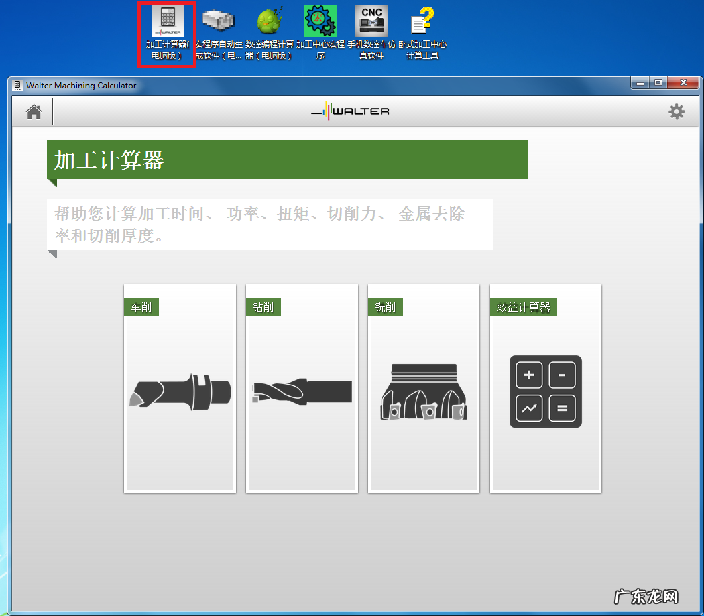Start the CNC 手机数控车仿真软件 shortcut
The height and width of the screenshot is (616, 704).
click(x=371, y=21)
